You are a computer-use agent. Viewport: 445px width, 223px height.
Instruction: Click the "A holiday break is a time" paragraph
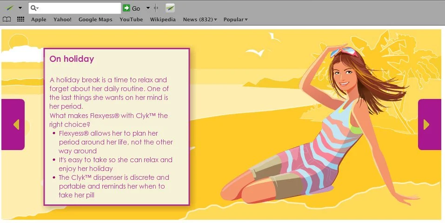coord(109,93)
